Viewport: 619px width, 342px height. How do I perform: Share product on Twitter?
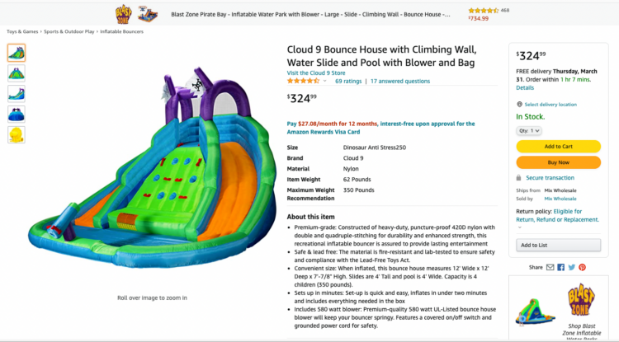click(571, 267)
